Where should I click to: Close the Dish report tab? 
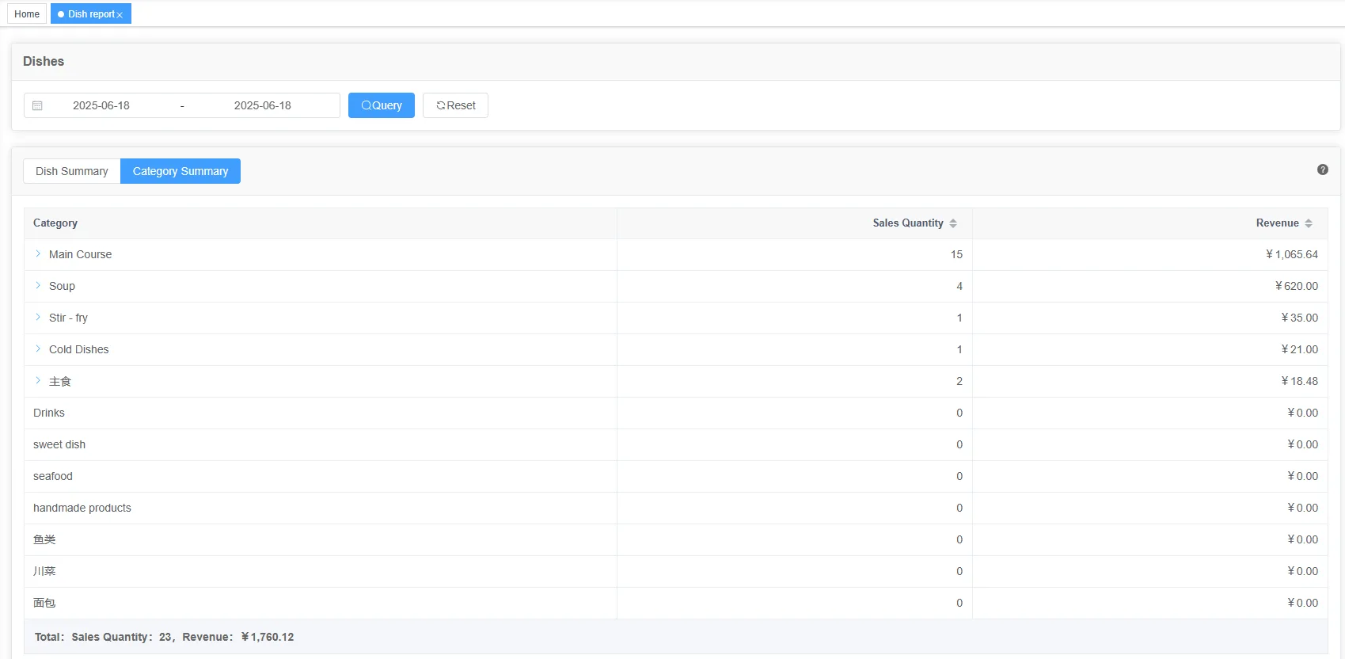(120, 15)
